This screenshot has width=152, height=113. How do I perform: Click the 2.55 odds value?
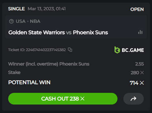(139, 64)
